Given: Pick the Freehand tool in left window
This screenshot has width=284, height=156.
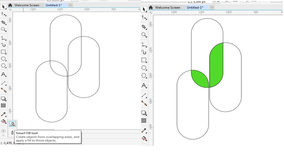Looking at the screenshot, I should click(x=4, y=38).
